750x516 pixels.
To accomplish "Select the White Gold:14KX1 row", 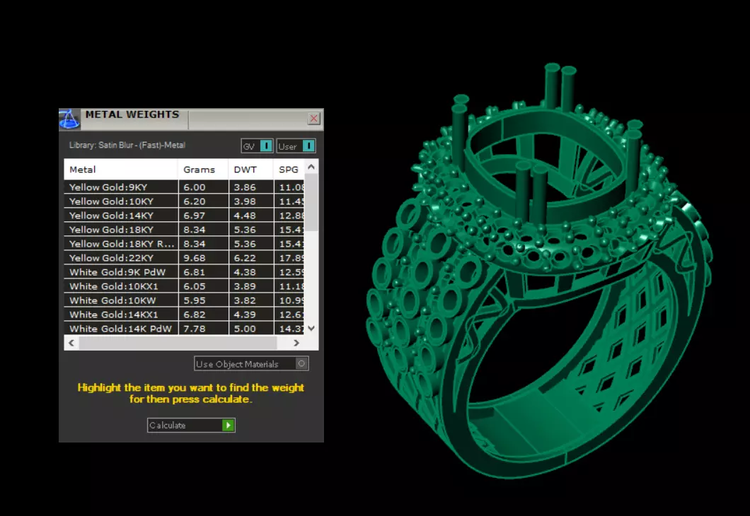I will coord(184,315).
